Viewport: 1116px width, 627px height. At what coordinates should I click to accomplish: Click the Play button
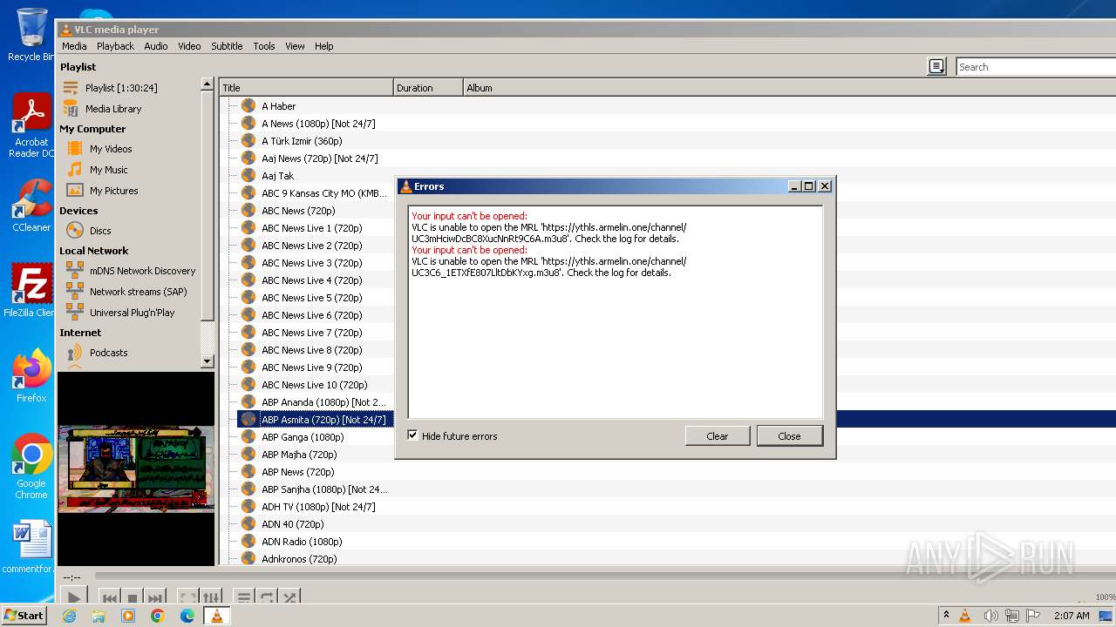pos(74,598)
